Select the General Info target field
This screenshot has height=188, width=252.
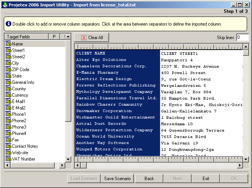[x=23, y=82]
